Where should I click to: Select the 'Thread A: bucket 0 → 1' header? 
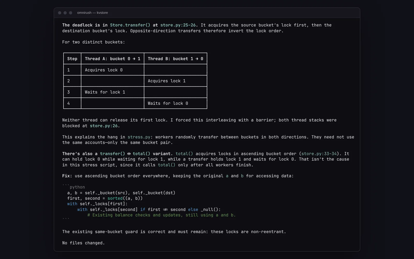[x=113, y=59]
